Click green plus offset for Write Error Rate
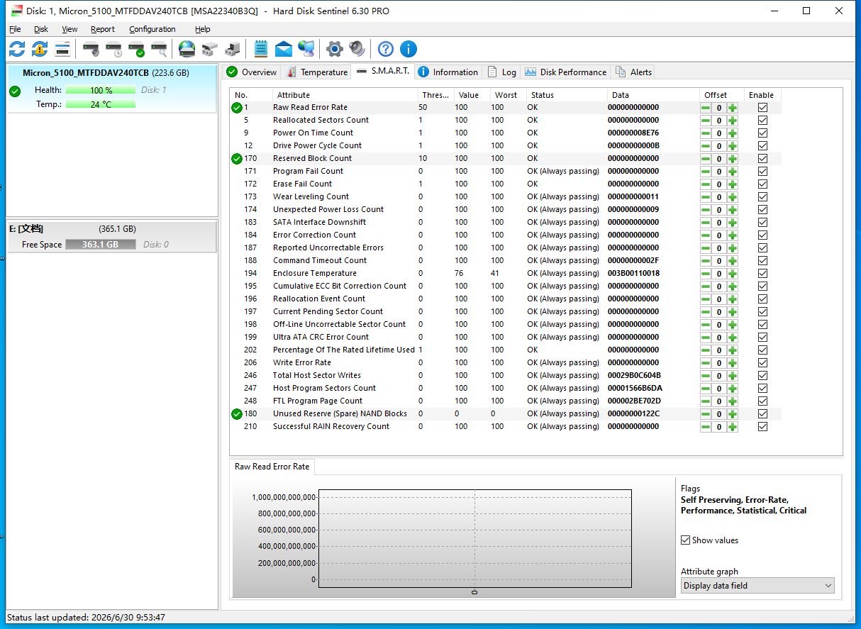Screen dimensions: 861x629 (x=733, y=363)
